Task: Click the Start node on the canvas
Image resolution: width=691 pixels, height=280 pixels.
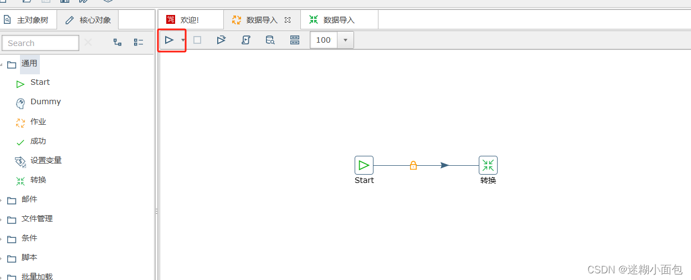Action: 364,165
